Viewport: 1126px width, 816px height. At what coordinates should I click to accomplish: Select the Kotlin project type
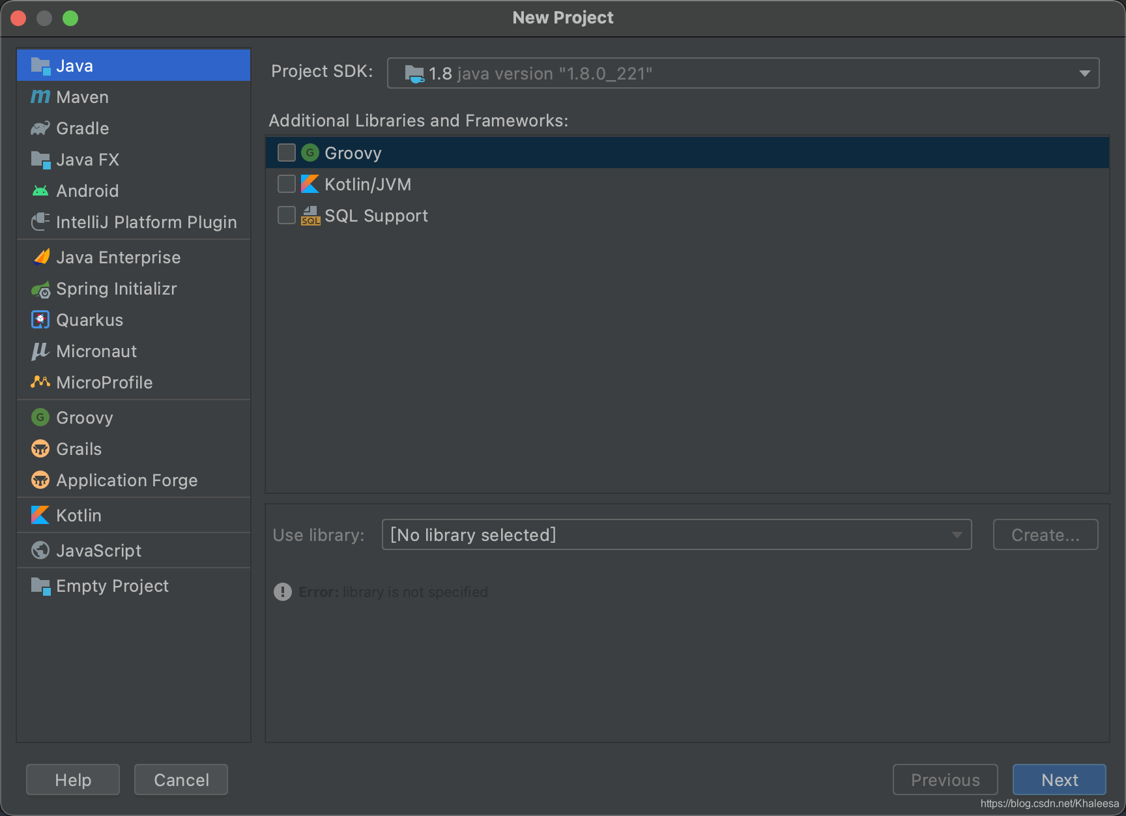pos(134,515)
